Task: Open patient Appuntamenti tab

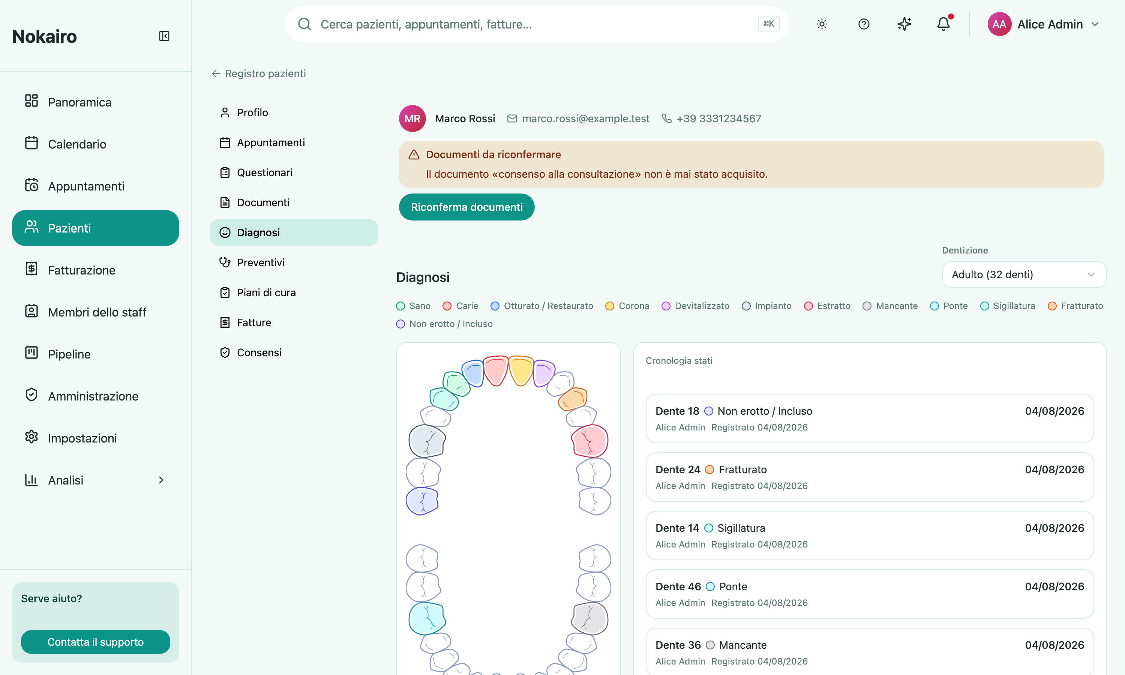Action: [x=294, y=142]
